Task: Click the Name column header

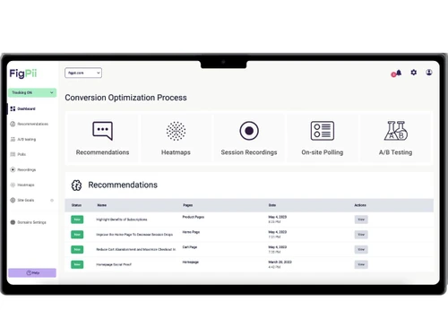Action: pos(102,205)
